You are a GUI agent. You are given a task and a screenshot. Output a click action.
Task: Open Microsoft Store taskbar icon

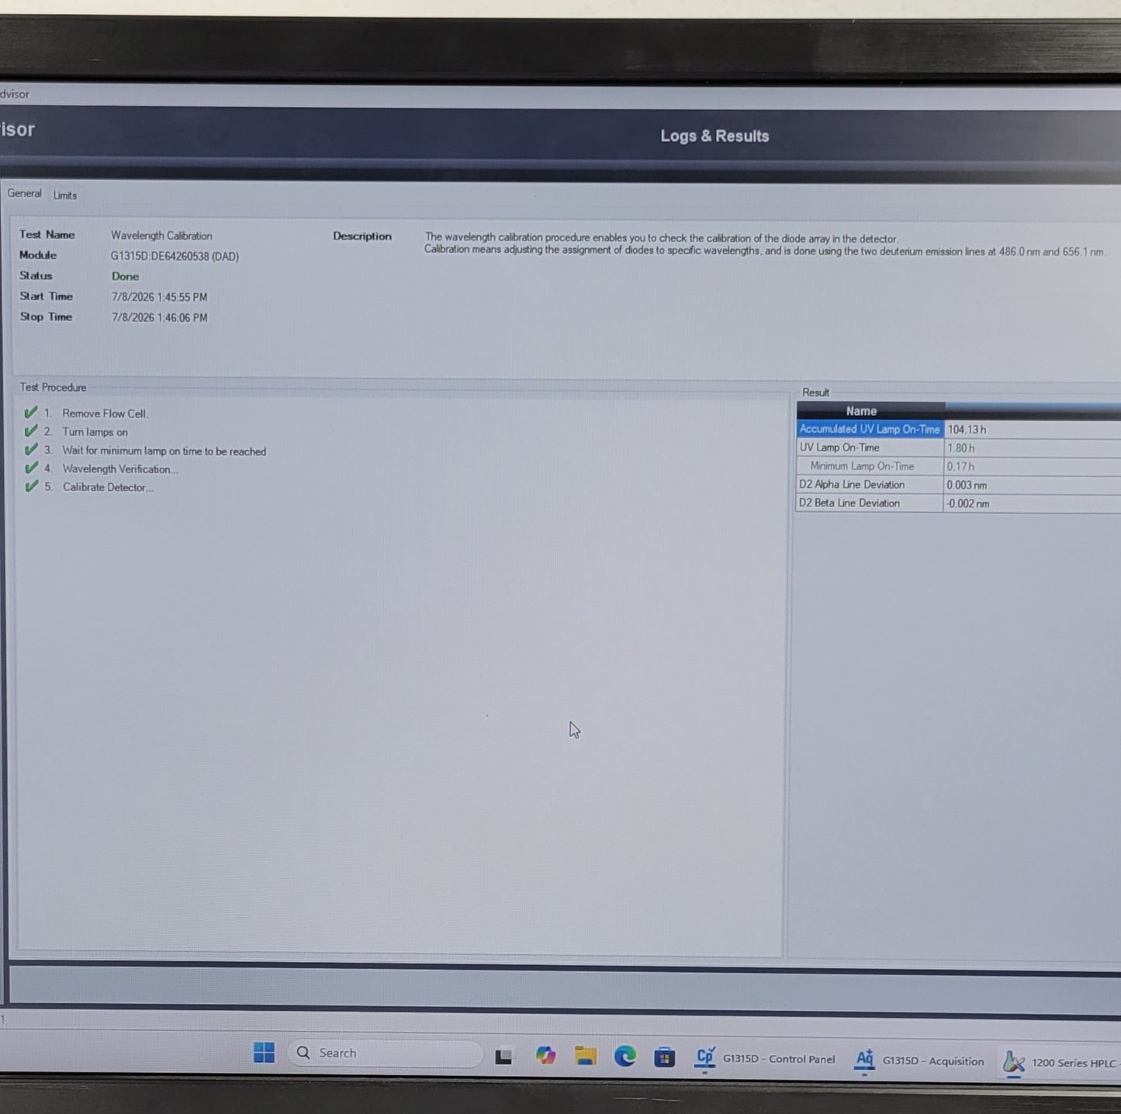tap(664, 1057)
